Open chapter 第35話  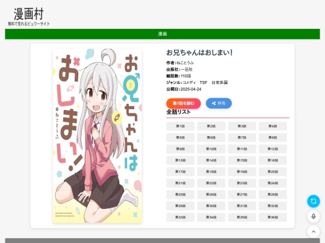[242, 217]
